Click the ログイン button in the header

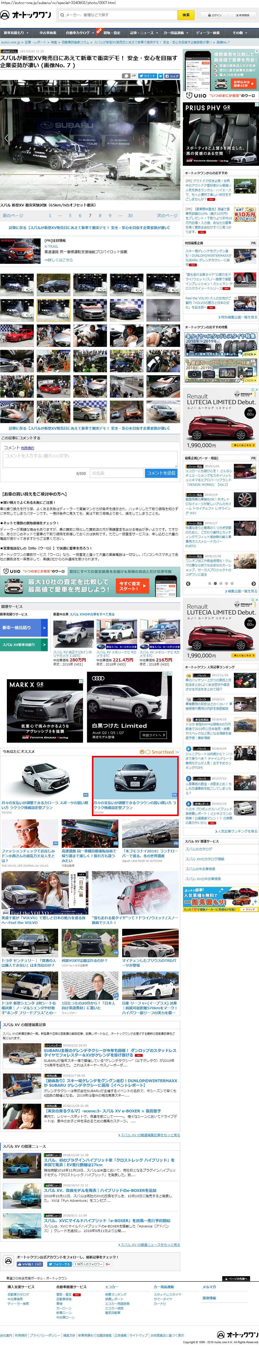coord(215,15)
